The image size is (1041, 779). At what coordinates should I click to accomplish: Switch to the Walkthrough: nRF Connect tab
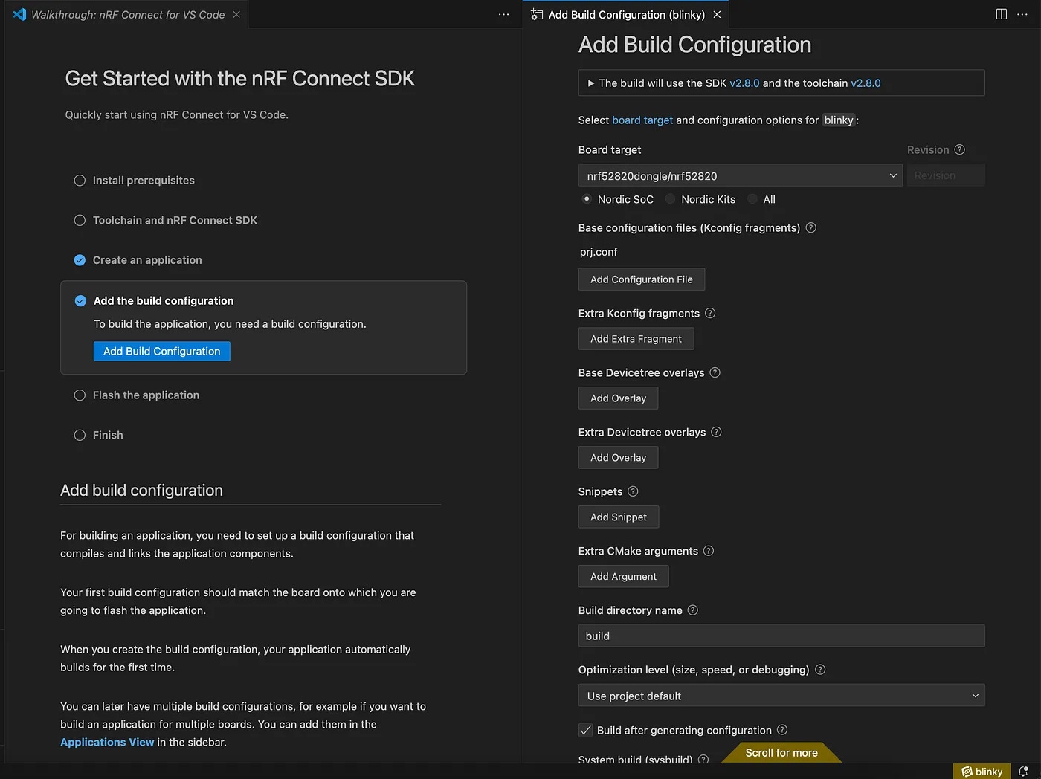pyautogui.click(x=126, y=14)
